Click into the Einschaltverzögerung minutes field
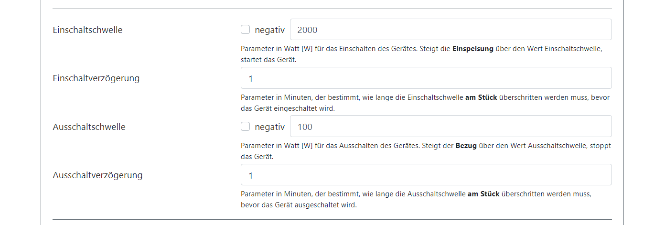The height and width of the screenshot is (225, 665). 426,78
